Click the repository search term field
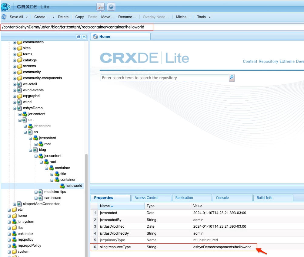Image resolution: width=304 pixels, height=257 pixels. [x=165, y=78]
